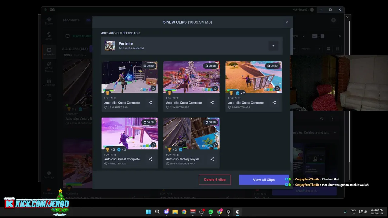Image resolution: width=388 pixels, height=218 pixels.
Task: Favorite the Victory Royale clip
Action: click(x=215, y=145)
